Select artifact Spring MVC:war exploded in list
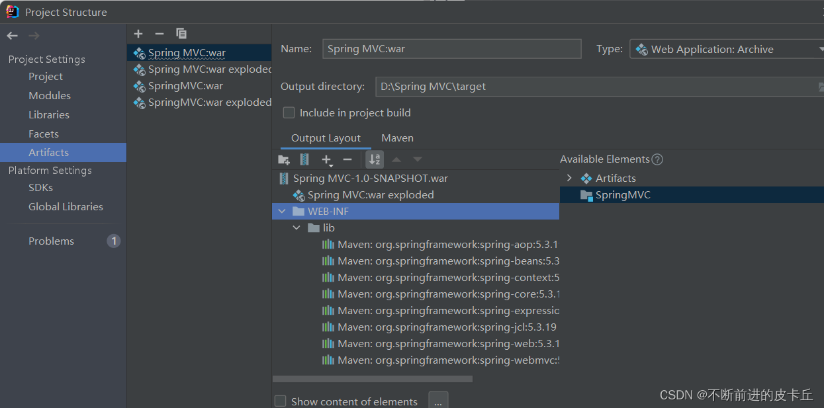Screen dimensions: 824x408 pyautogui.click(x=199, y=69)
